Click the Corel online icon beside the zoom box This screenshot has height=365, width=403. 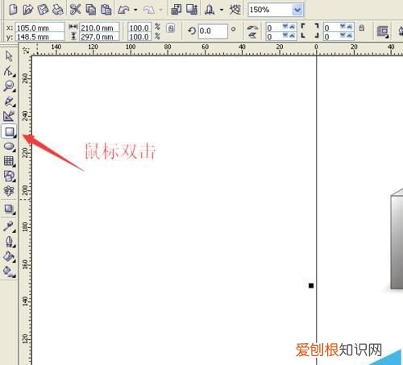pos(235,10)
